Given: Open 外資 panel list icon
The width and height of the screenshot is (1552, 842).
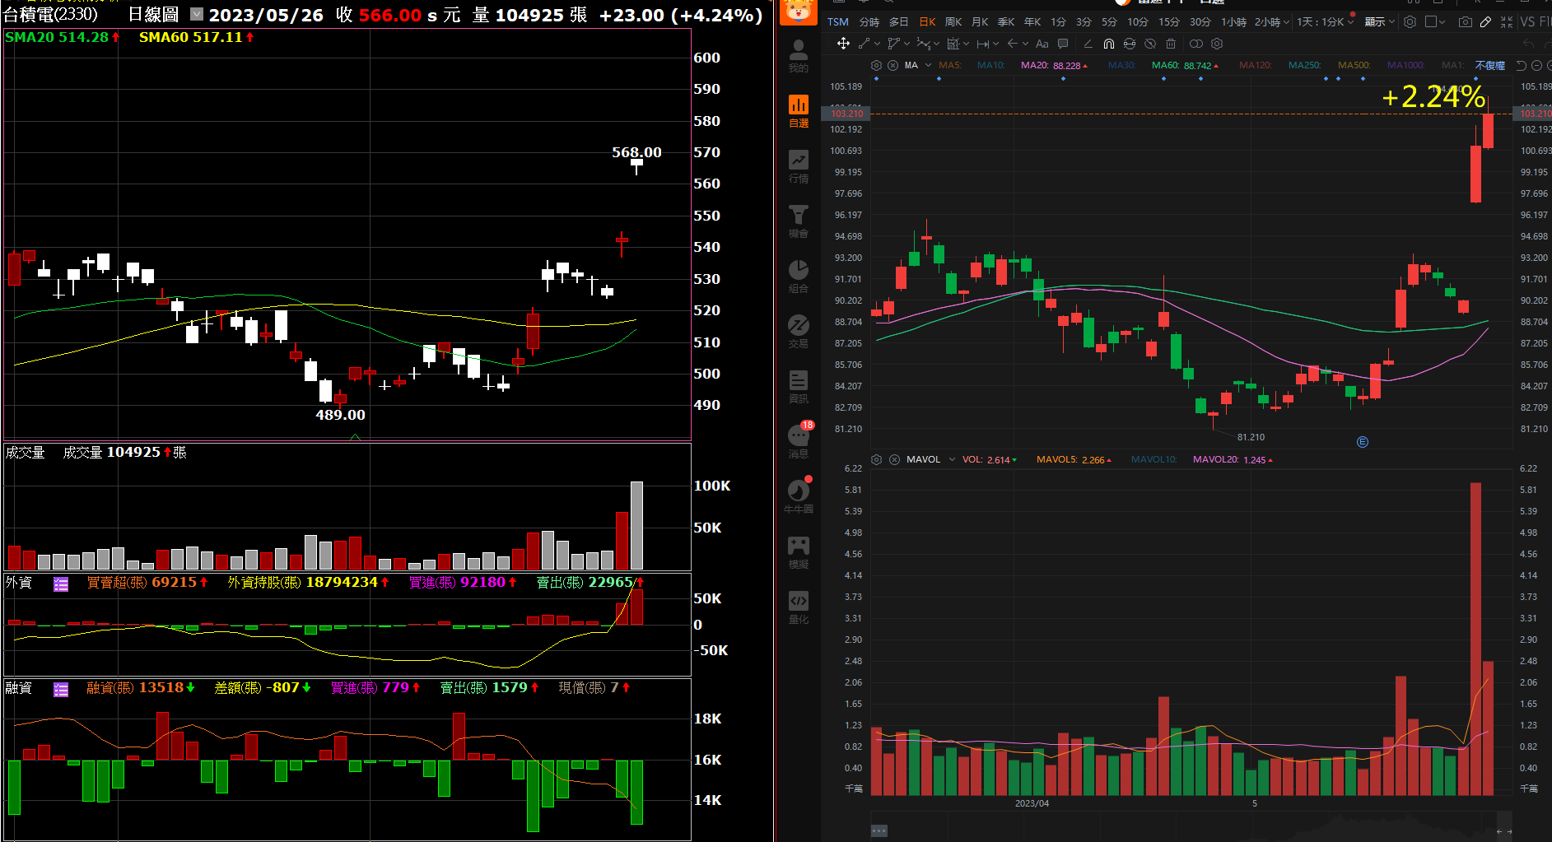Looking at the screenshot, I should point(61,584).
